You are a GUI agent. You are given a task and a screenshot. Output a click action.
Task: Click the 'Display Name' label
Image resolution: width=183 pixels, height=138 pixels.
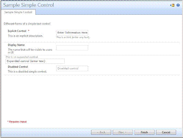[16, 45]
